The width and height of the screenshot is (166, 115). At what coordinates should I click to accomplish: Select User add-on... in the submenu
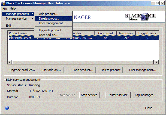[53, 35]
